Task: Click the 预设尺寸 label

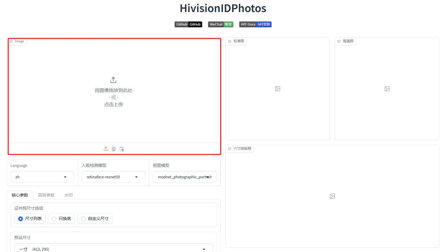Action: tap(22, 238)
